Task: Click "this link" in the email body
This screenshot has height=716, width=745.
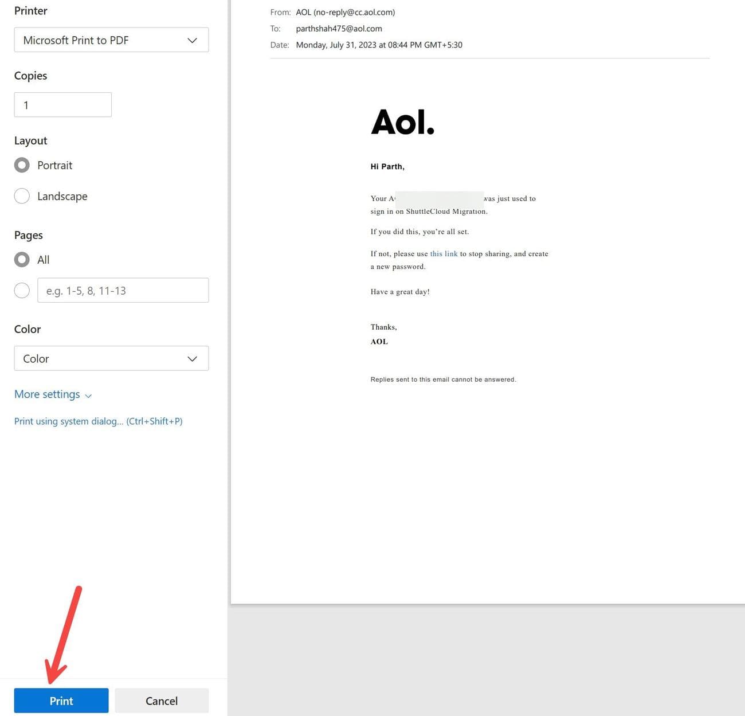Action: click(x=443, y=253)
